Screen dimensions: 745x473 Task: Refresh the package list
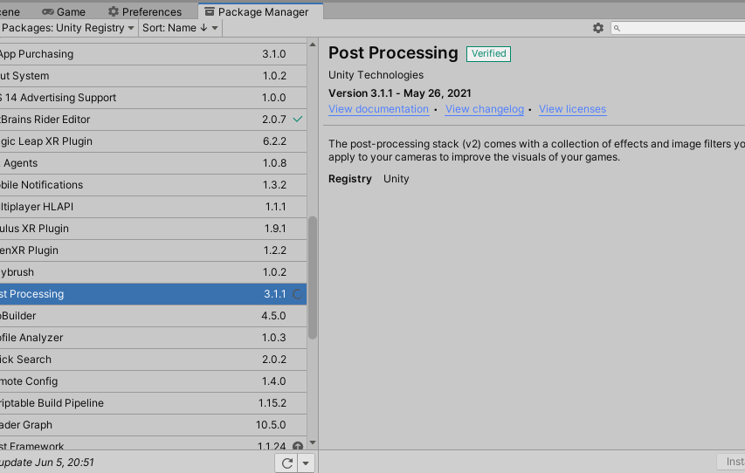coord(286,463)
